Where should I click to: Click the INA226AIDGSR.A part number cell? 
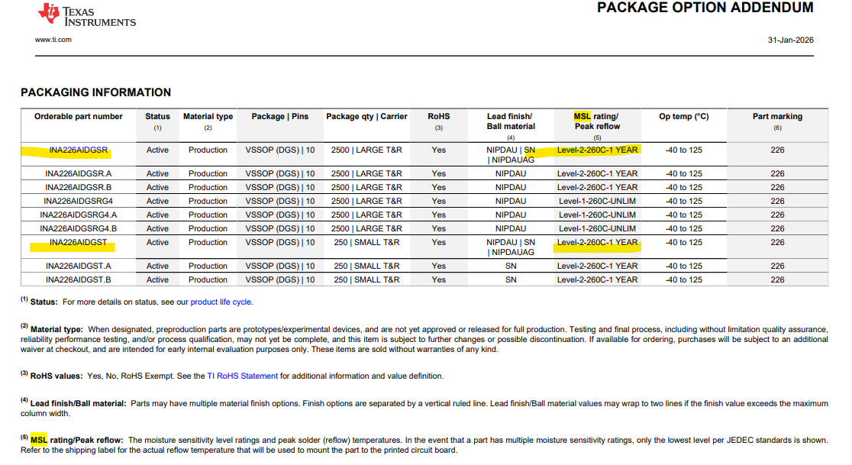[x=78, y=174]
